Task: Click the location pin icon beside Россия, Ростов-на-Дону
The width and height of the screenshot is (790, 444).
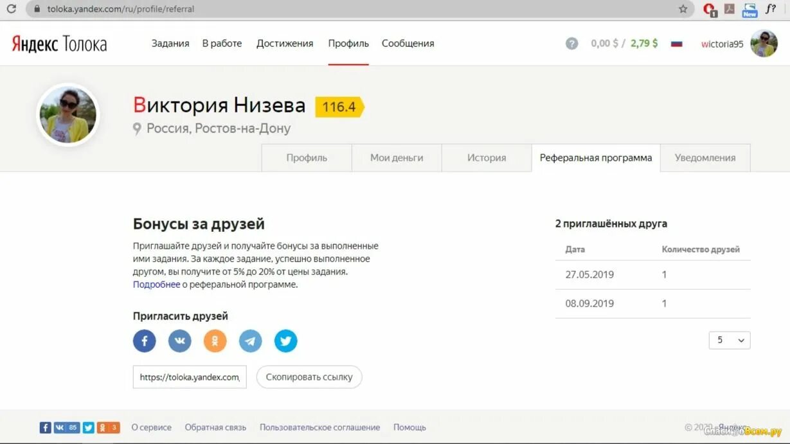Action: click(137, 129)
